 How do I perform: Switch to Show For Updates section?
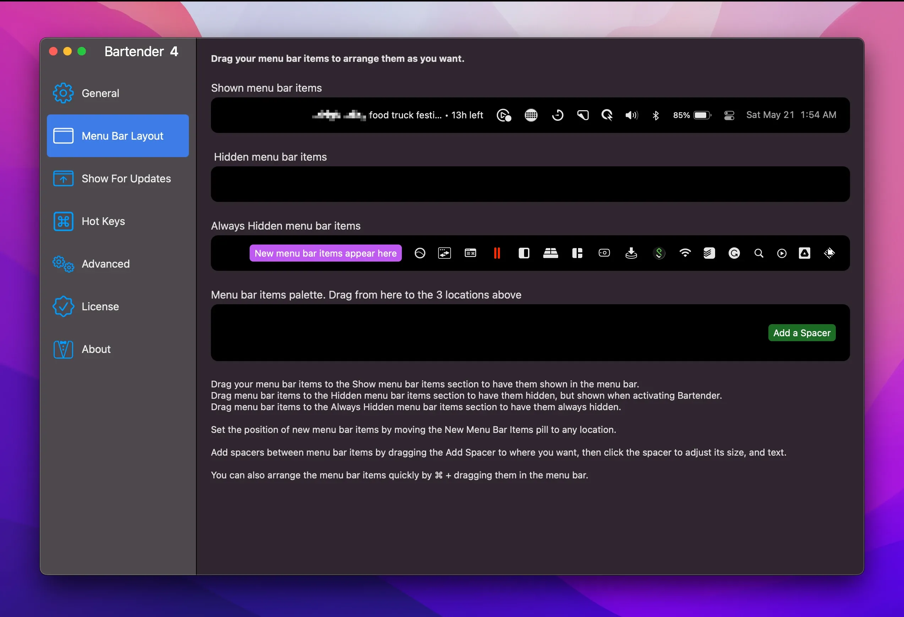point(126,179)
